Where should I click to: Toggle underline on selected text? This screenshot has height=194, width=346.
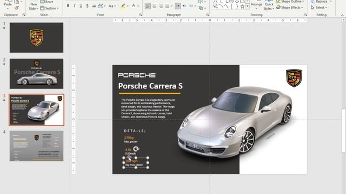coord(81,6)
